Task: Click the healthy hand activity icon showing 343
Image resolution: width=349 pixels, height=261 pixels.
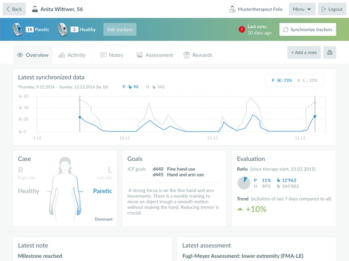Action: pyautogui.click(x=154, y=87)
